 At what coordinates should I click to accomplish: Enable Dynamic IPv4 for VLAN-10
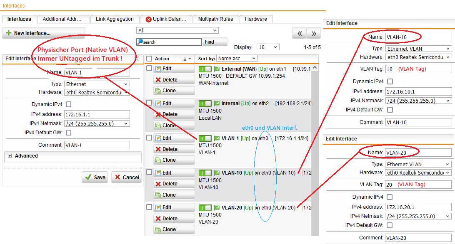coord(390,81)
